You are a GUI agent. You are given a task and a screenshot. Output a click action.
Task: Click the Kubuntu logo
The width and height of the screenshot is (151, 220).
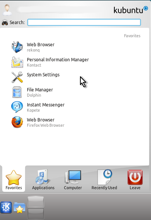[131, 10]
